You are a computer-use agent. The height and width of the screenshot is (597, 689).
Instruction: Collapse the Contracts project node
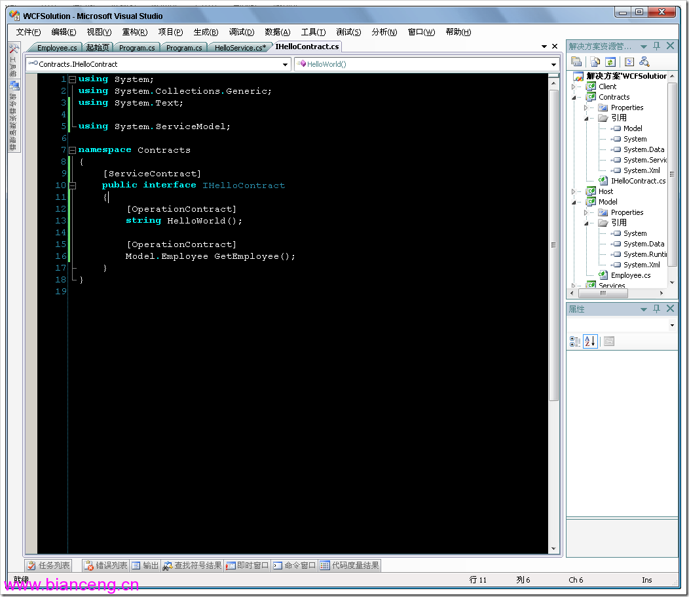[574, 97]
